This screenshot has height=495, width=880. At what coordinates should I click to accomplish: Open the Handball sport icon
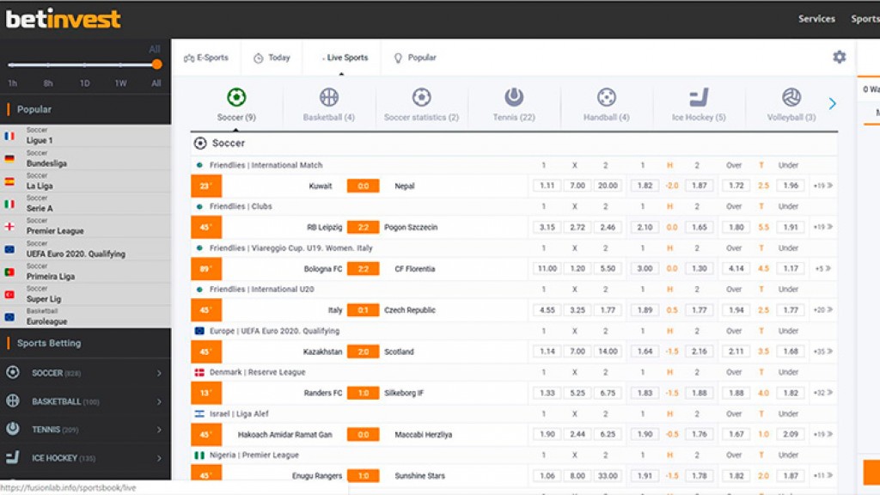[x=604, y=97]
